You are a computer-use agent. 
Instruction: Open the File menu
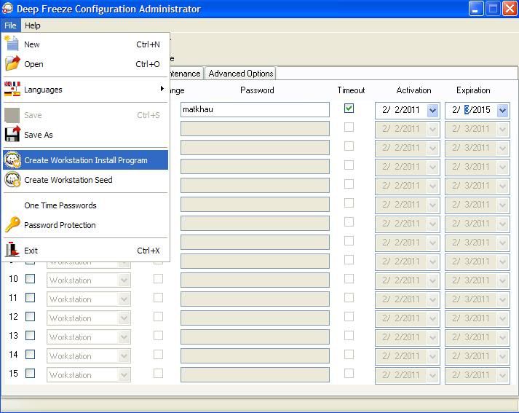(x=10, y=25)
